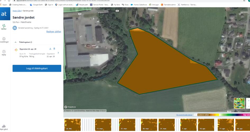Collapse the Tildelingskart section
Image resolution: width=250 pixels, height=132 pixels.
16,42
